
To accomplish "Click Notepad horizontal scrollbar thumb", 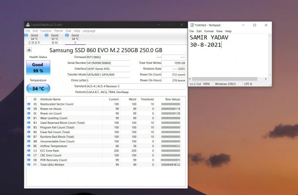I will point(224,78).
